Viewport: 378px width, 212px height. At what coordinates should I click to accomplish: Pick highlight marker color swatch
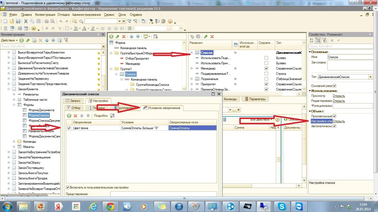pyautogui.click(x=93, y=28)
